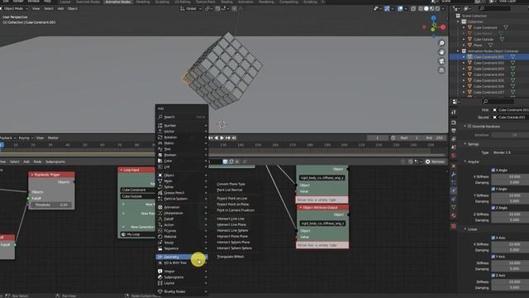
Task: Click the Spline category icon
Action: click(160, 187)
